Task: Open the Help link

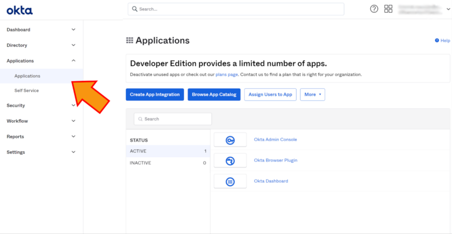Action: [445, 41]
